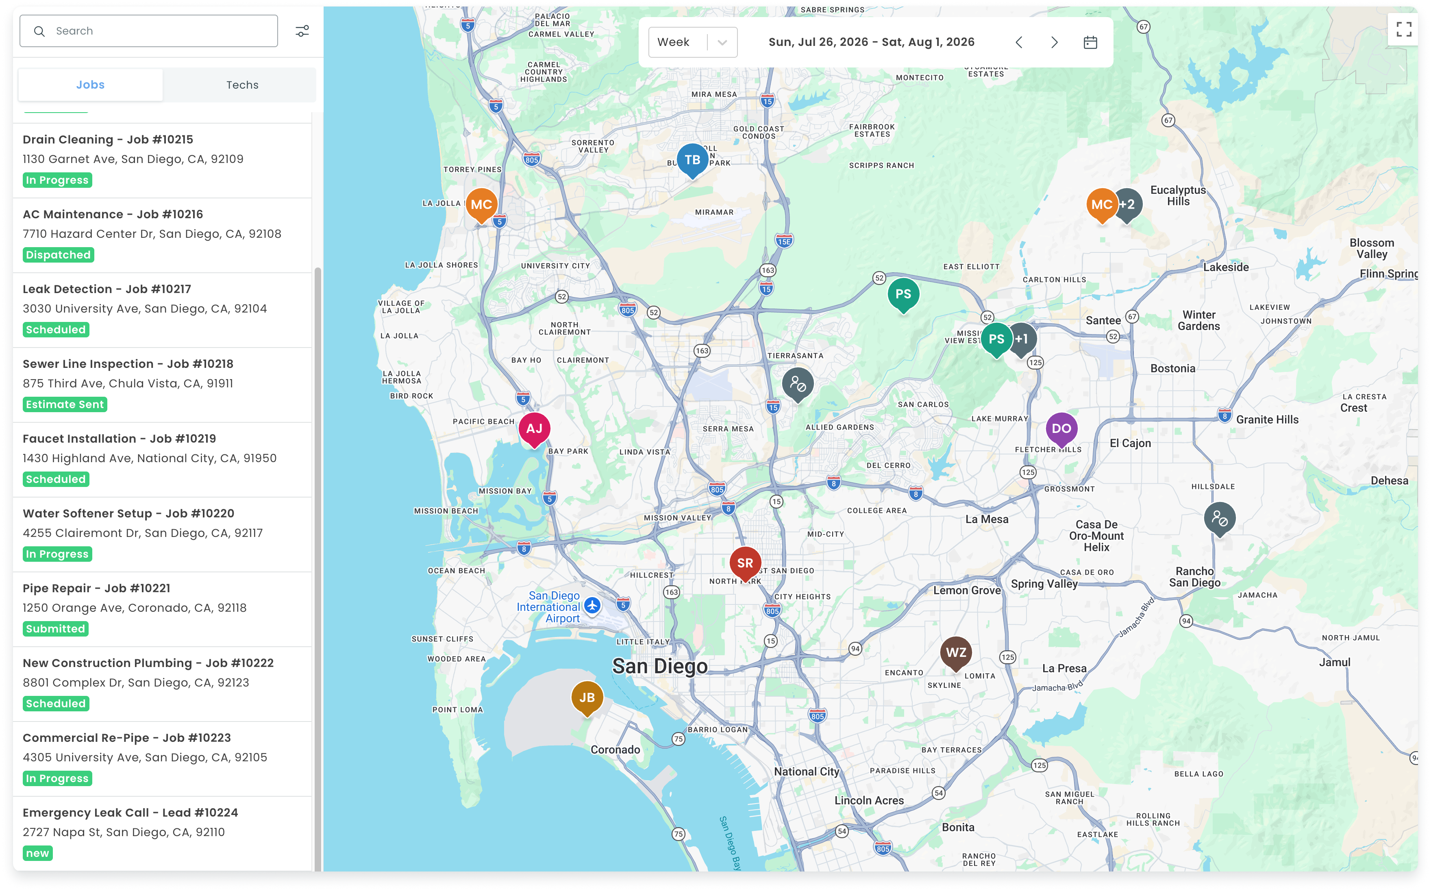Click the new badge on Lead #10224

[x=38, y=854]
